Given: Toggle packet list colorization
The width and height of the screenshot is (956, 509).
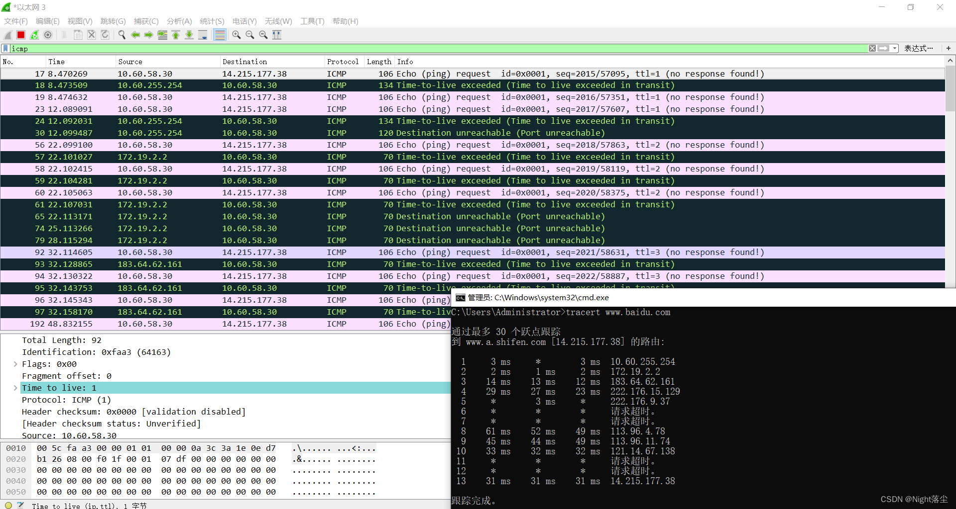Looking at the screenshot, I should (220, 35).
